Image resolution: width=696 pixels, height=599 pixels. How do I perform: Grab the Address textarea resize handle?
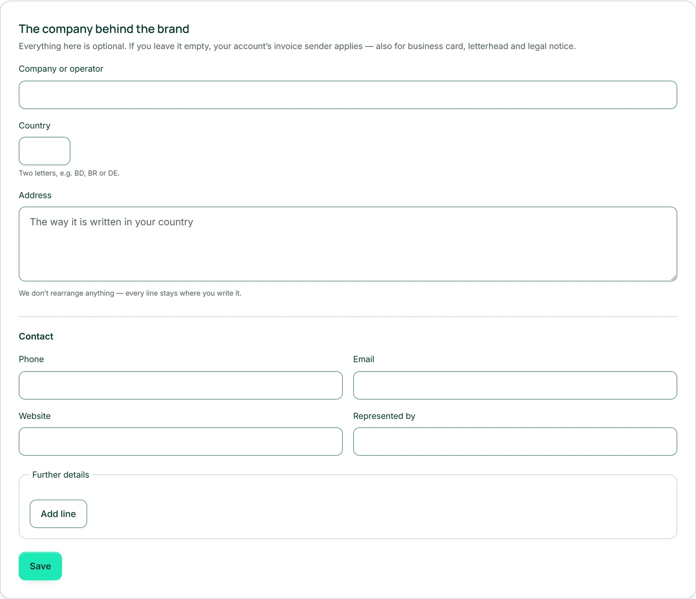point(673,278)
